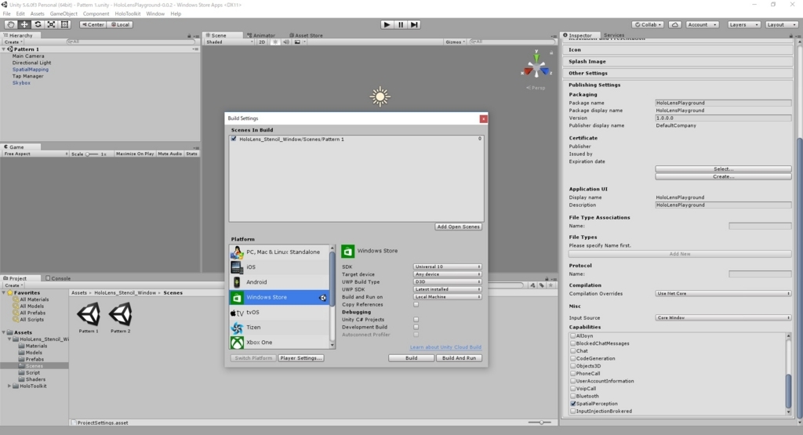The image size is (803, 435).
Task: Enable Unity C# Projects checkbox
Action: (416, 319)
